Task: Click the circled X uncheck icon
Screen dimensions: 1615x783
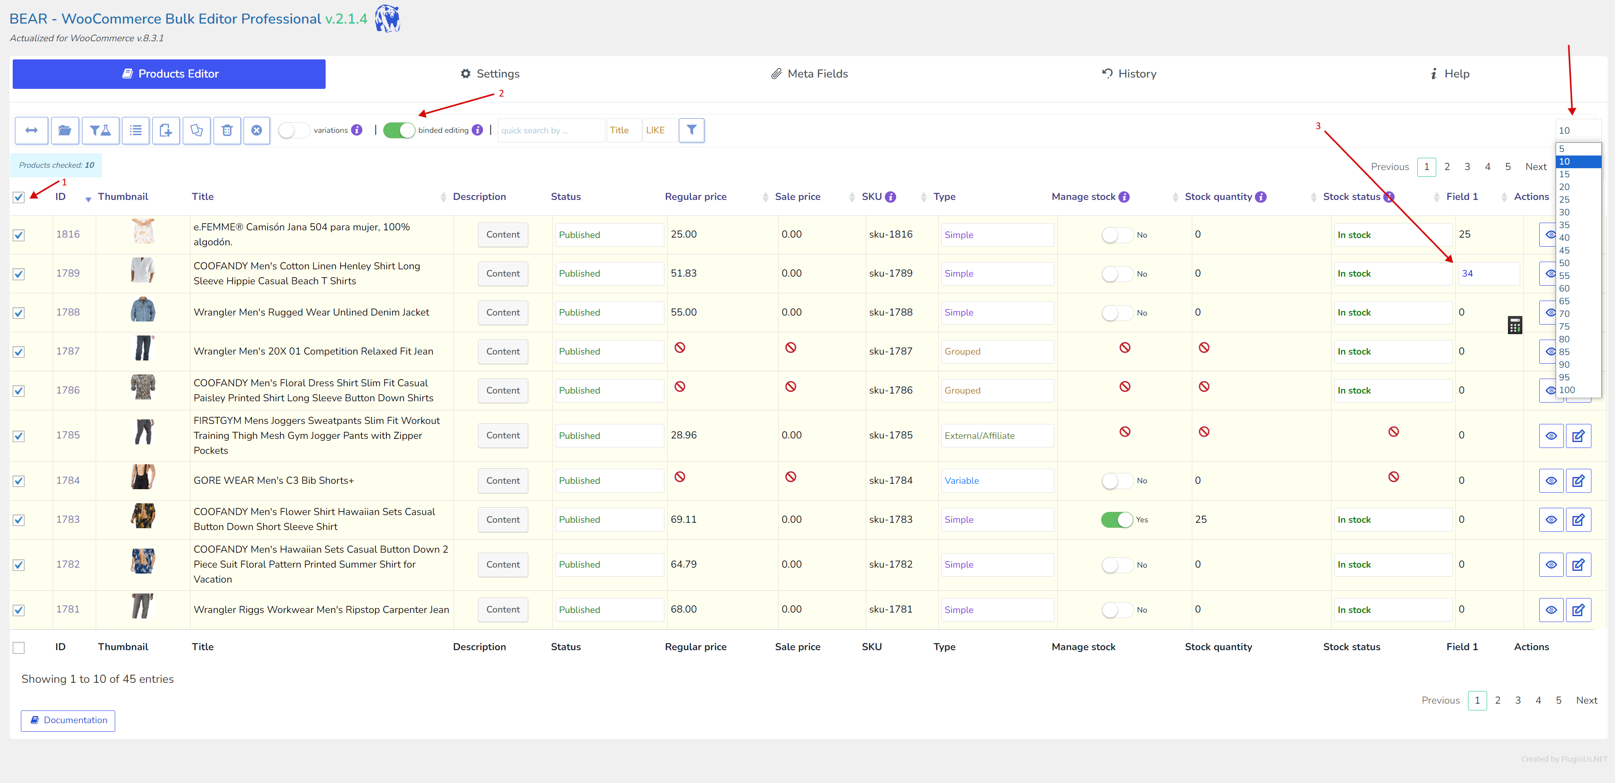Action: [x=256, y=131]
